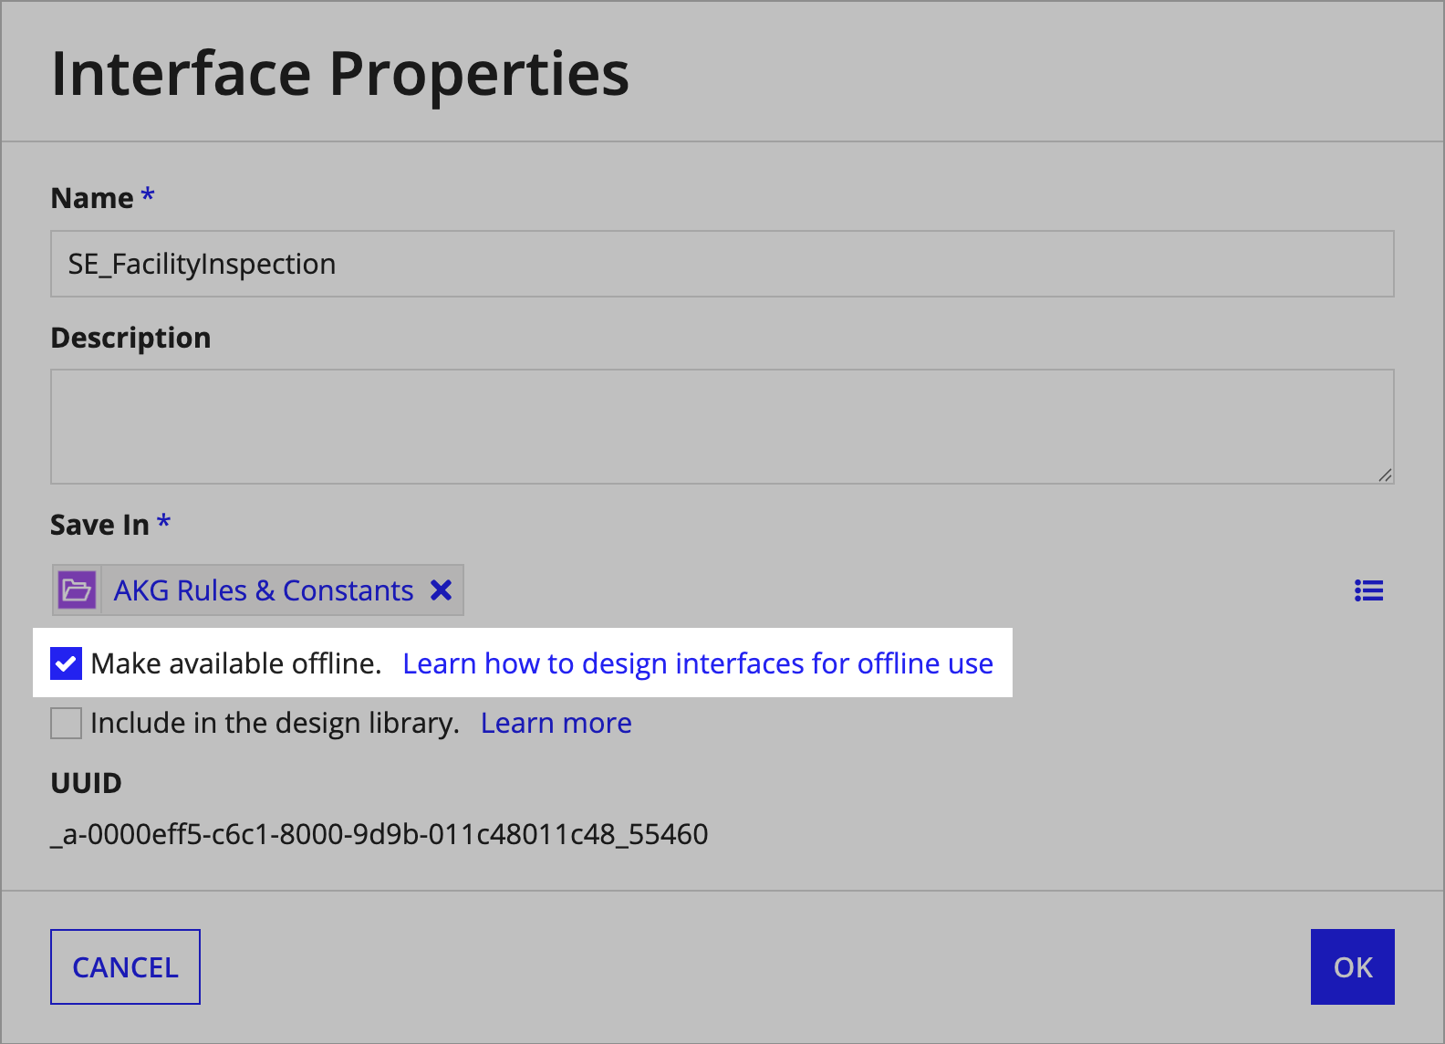Open Learn how to design interfaces link
The width and height of the screenshot is (1445, 1044).
[x=698, y=663]
